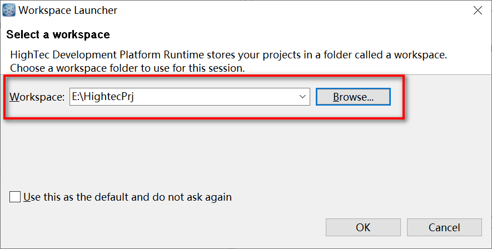Click the "Workspace Launcher" window title text
Screen dimensions: 492x249
[x=68, y=10]
